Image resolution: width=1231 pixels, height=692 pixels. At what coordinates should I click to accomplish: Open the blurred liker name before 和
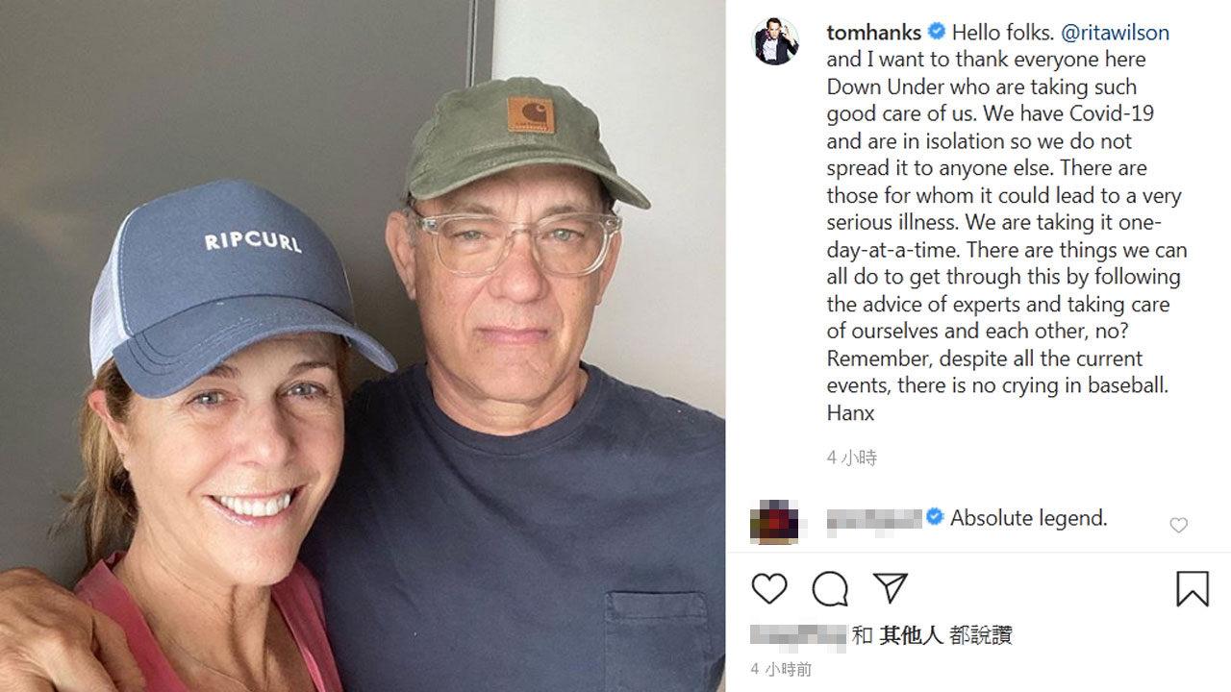798,635
